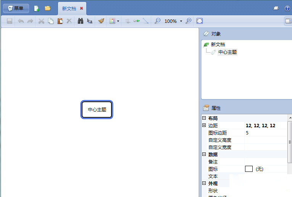
Task: Add a link line between topics
Action: coord(145,21)
